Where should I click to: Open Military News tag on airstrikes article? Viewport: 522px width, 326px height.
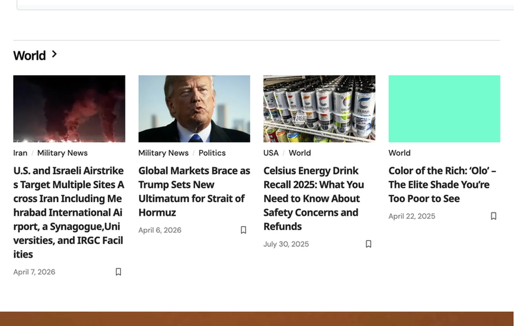tap(62, 153)
